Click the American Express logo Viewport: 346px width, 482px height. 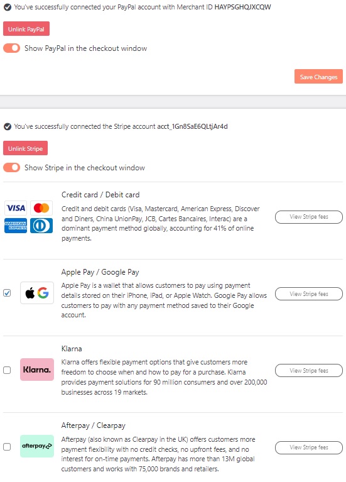click(16, 226)
